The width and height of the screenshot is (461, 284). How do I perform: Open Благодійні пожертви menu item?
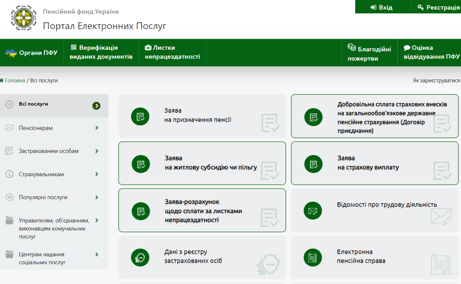[x=369, y=53]
